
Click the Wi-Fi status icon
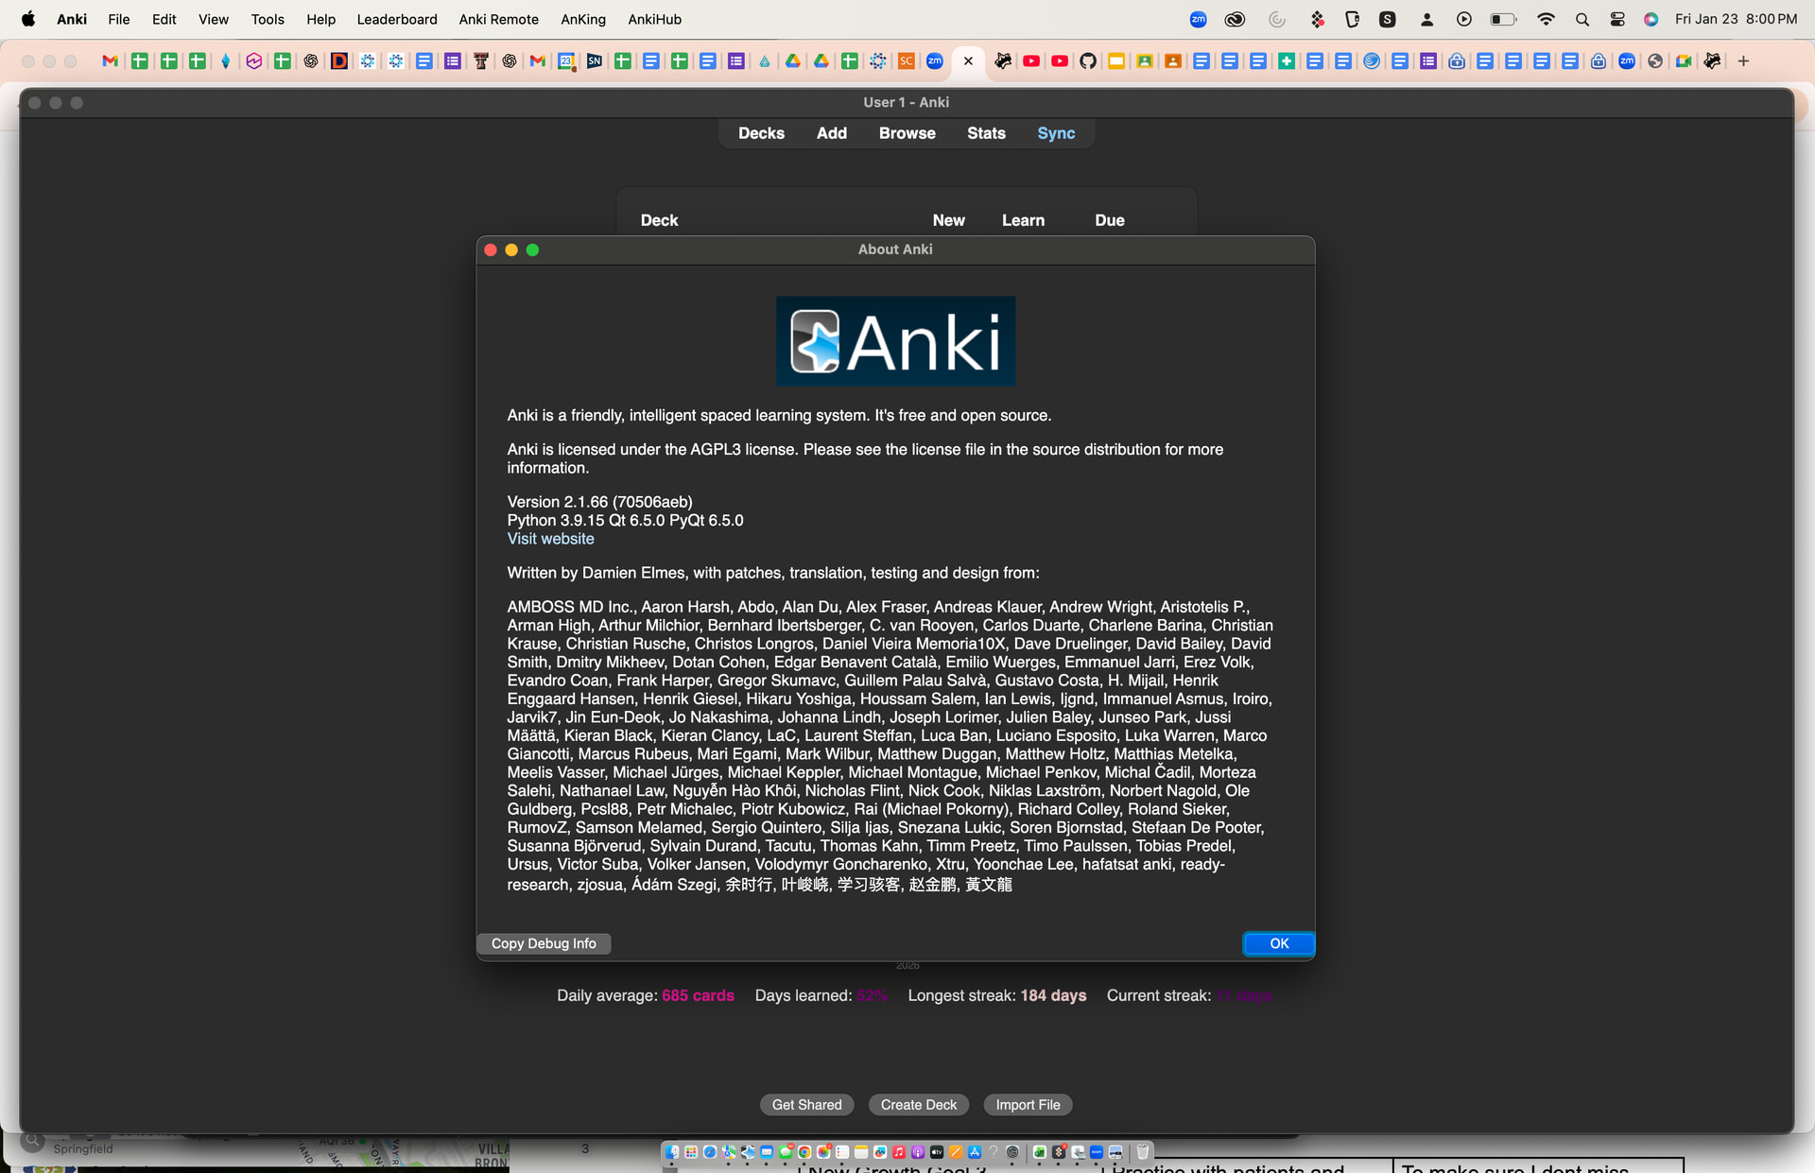point(1546,19)
